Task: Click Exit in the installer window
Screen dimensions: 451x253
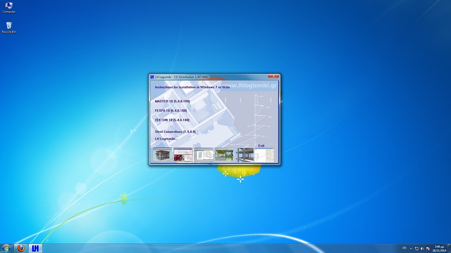Action: (261, 145)
